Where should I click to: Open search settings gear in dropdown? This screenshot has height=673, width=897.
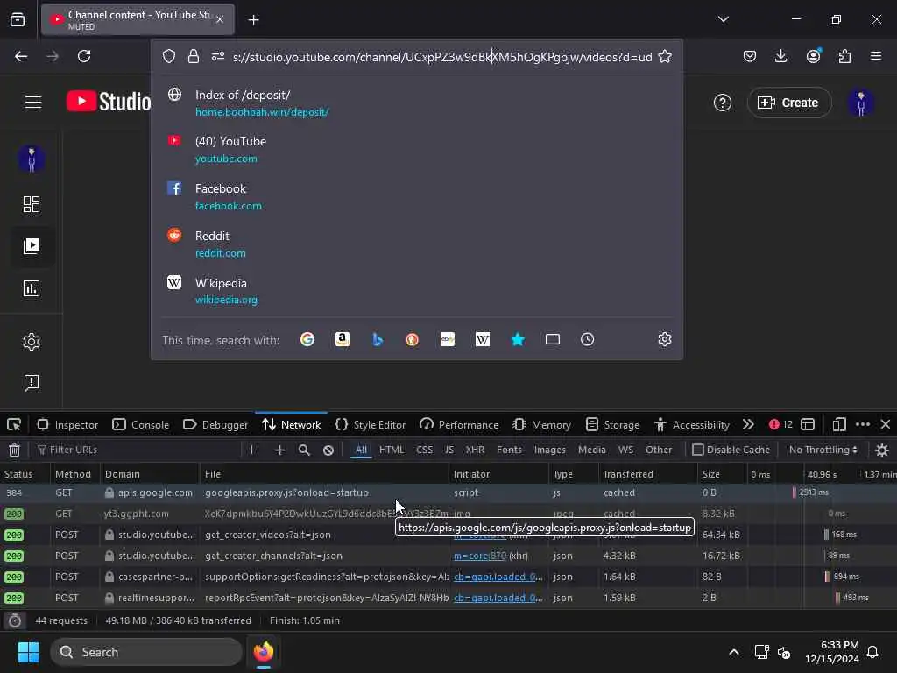pos(664,339)
